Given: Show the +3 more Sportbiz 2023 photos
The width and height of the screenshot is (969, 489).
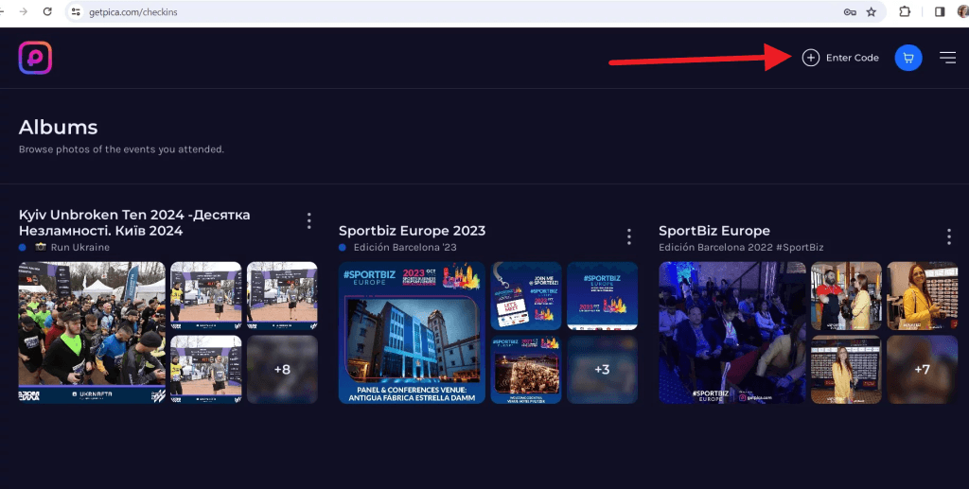Looking at the screenshot, I should click(x=602, y=369).
